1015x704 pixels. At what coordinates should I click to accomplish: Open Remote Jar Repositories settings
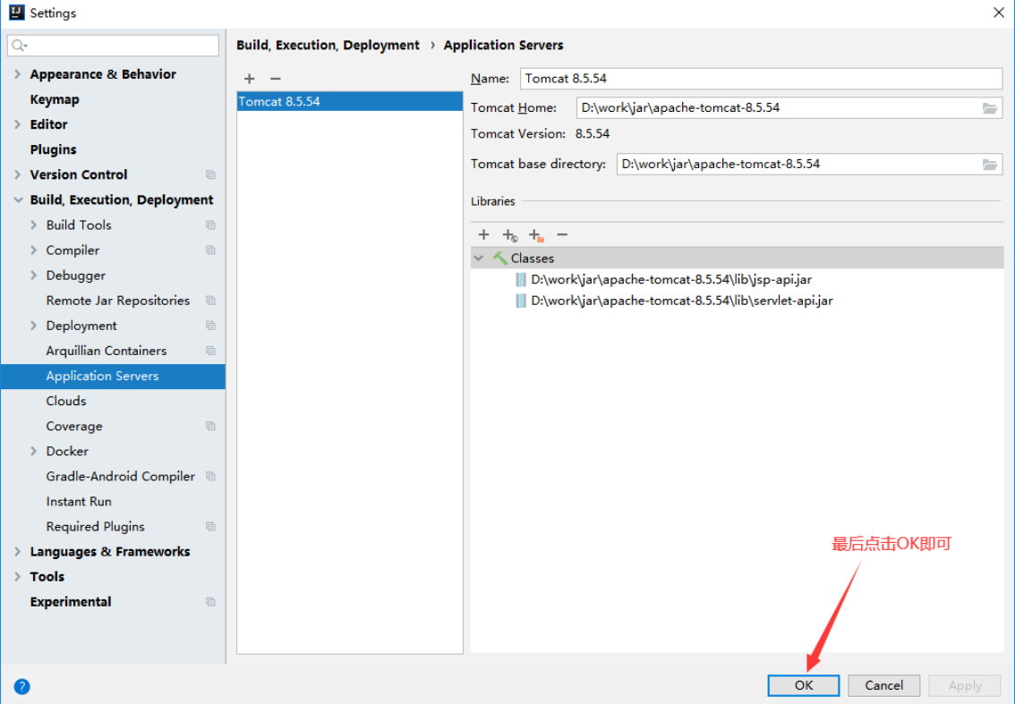point(118,301)
